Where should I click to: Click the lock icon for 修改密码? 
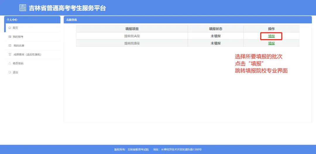coord(10,63)
